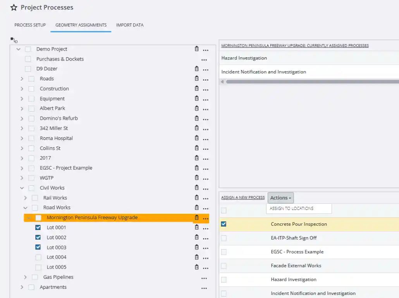This screenshot has width=399, height=298.
Task: Collapse the Civil Works tree node
Action: pyautogui.click(x=22, y=187)
